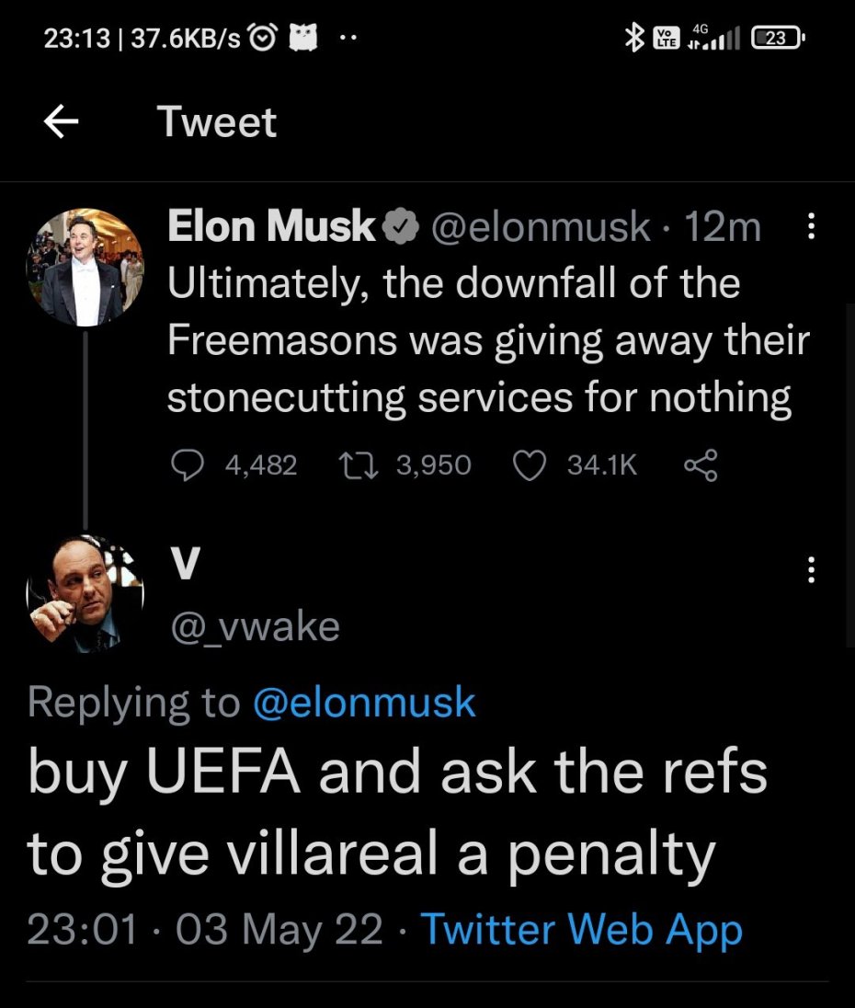855x1008 pixels.
Task: Tap the Elon Musk display name
Action: (x=271, y=228)
